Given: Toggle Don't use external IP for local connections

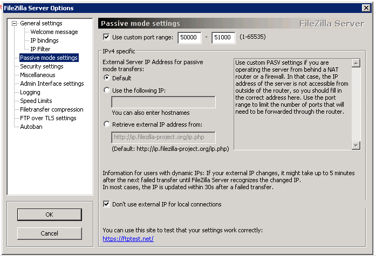Looking at the screenshot, I should click(106, 204).
